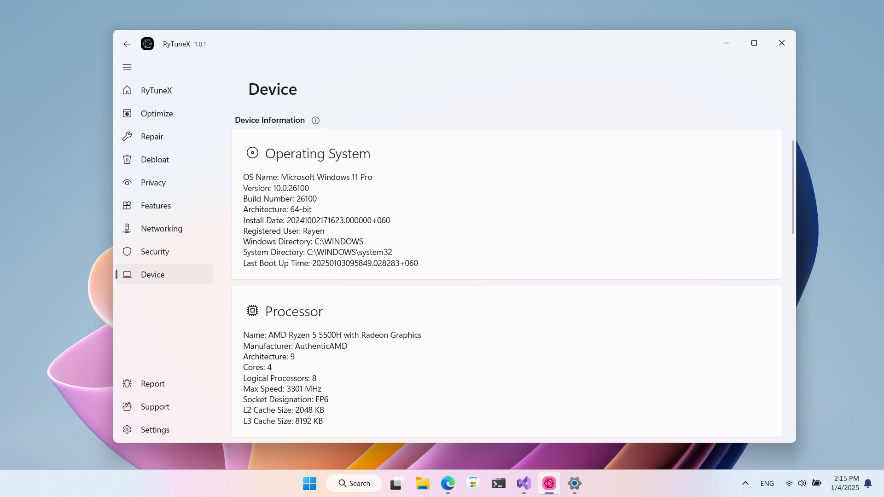The height and width of the screenshot is (497, 884).
Task: Click the vertical scrollbar thumb
Action: click(x=793, y=187)
